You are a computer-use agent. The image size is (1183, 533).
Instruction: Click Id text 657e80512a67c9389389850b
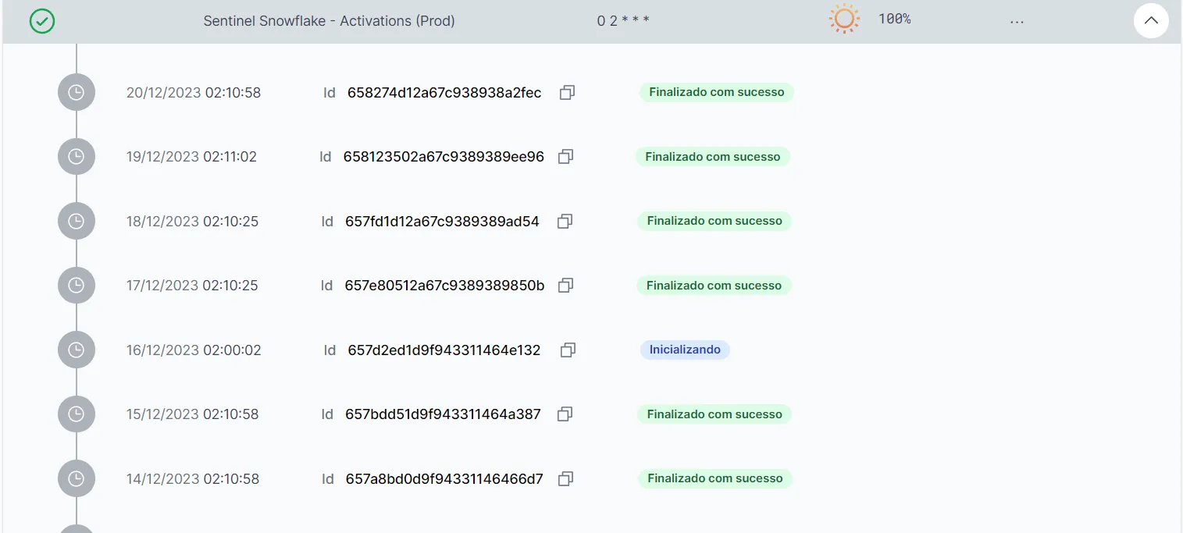pos(444,286)
